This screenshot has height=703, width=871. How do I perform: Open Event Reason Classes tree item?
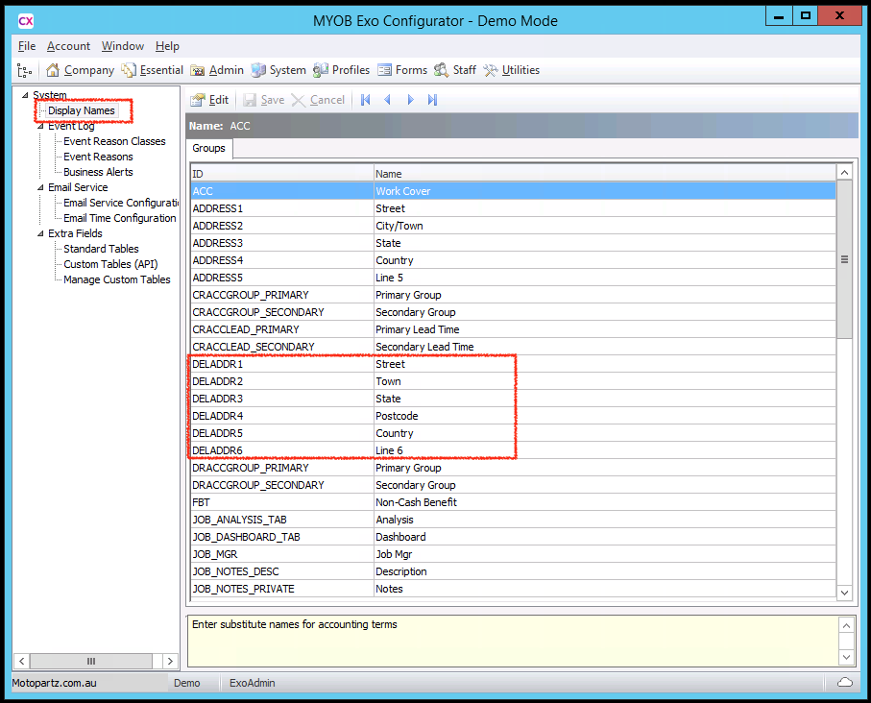(x=114, y=142)
